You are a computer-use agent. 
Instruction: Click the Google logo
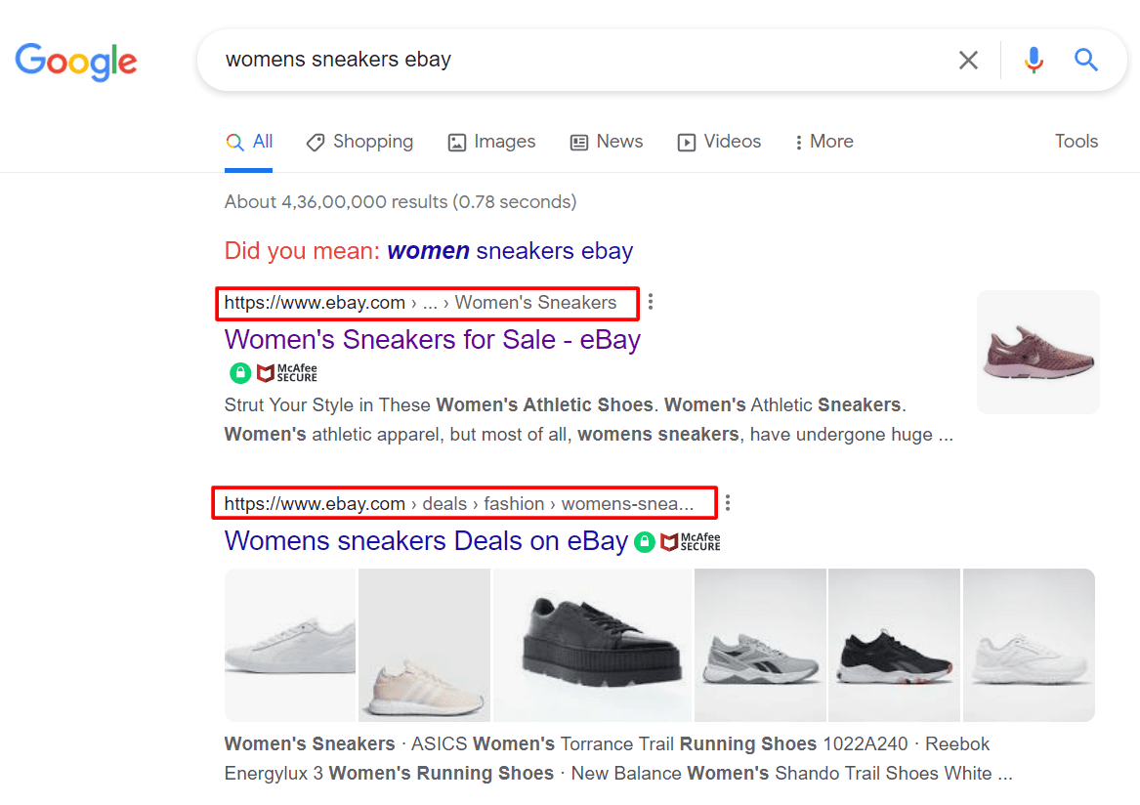pos(76,62)
